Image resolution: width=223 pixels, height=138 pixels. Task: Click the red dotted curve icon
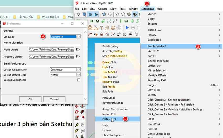click(x=90, y=34)
